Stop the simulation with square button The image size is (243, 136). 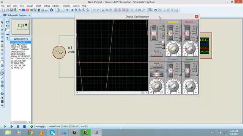pos(24,127)
